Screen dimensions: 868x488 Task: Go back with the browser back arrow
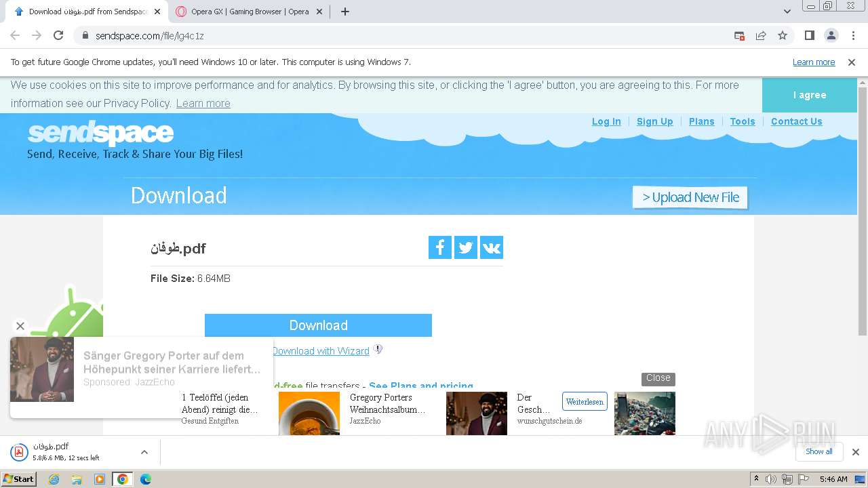15,35
